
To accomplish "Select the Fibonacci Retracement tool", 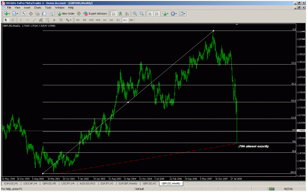I will pyautogui.click(x=47, y=20).
